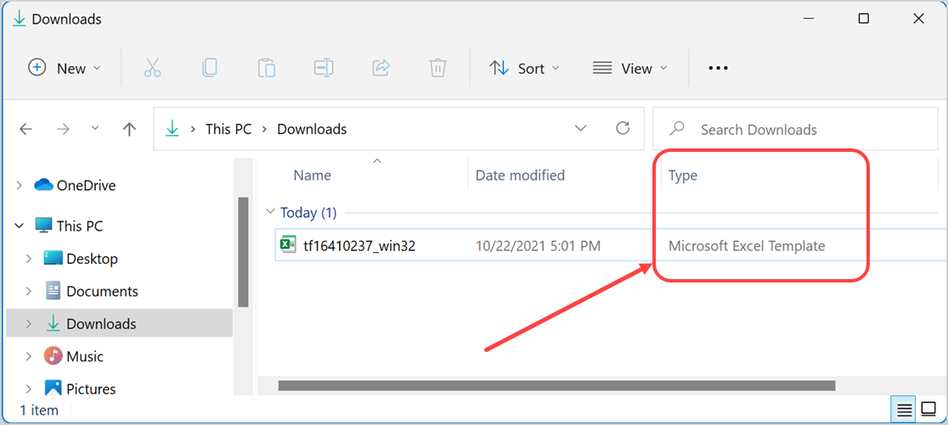Click the Paste clipboard icon

(x=267, y=68)
